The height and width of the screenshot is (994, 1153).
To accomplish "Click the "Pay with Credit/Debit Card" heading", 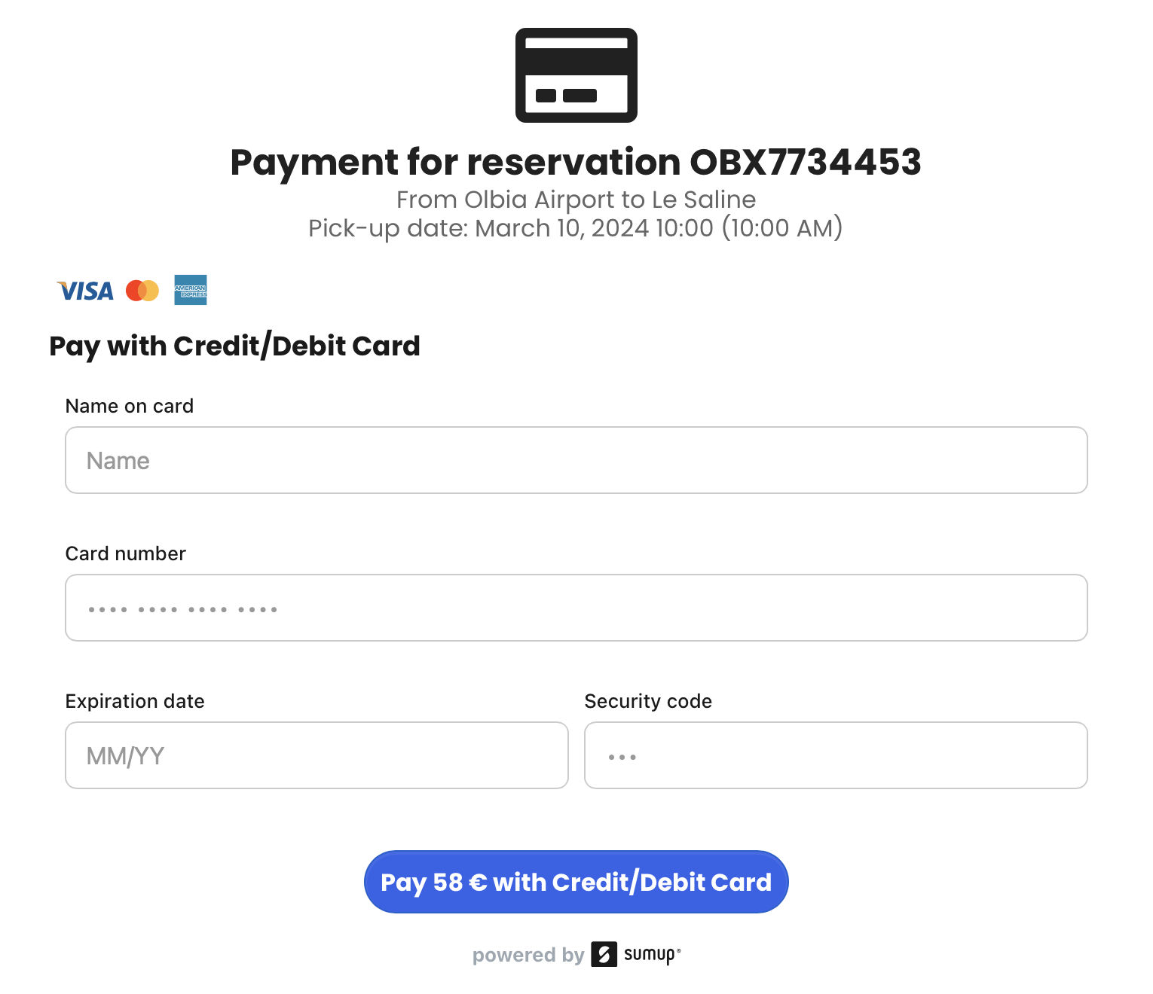I will (x=234, y=346).
